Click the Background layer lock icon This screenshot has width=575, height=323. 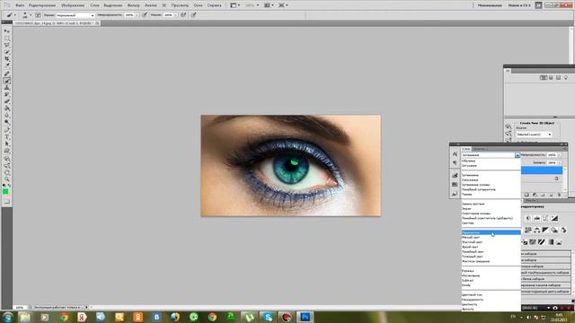[x=556, y=179]
